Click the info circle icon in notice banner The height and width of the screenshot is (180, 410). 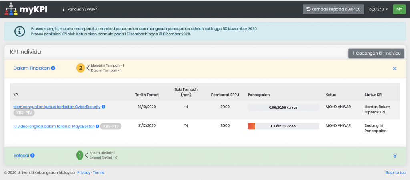(x=19, y=31)
